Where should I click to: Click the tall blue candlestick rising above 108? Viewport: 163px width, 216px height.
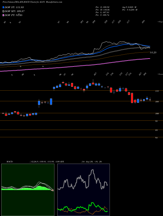pos(51,102)
